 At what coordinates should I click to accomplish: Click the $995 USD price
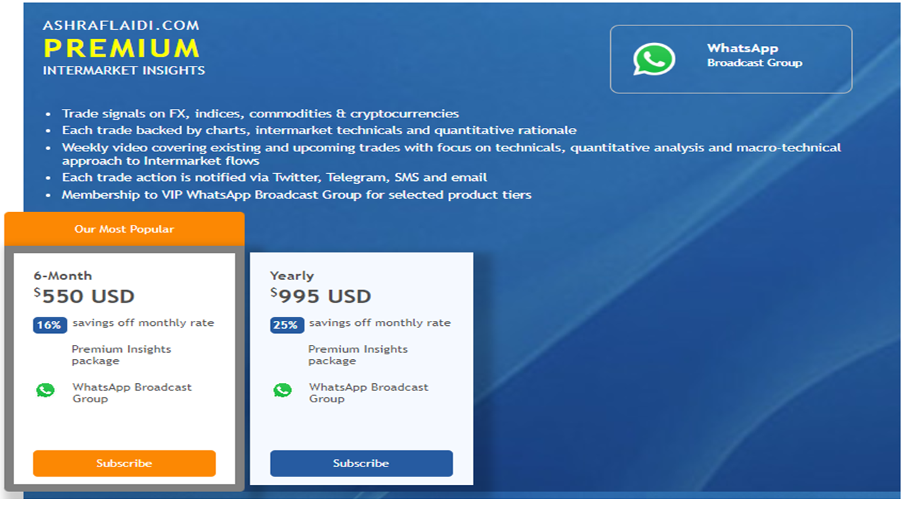pos(321,296)
